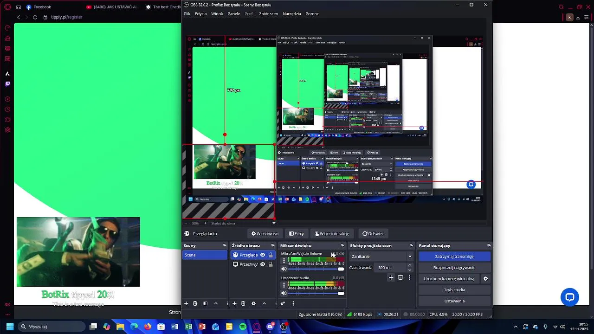The width and height of the screenshot is (594, 334).
Task: Undock Efekty przejścia scen panel
Action: pyautogui.click(x=411, y=246)
